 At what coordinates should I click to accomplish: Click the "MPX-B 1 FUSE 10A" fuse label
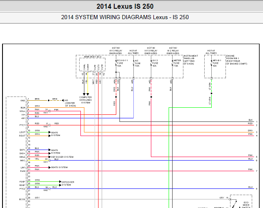[x=217, y=63]
